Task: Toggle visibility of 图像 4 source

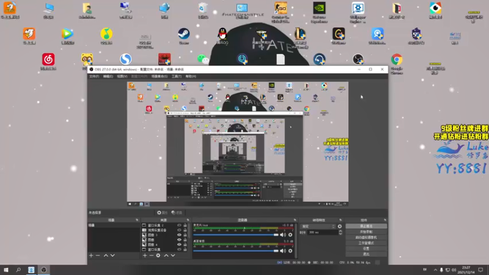Action: click(179, 244)
